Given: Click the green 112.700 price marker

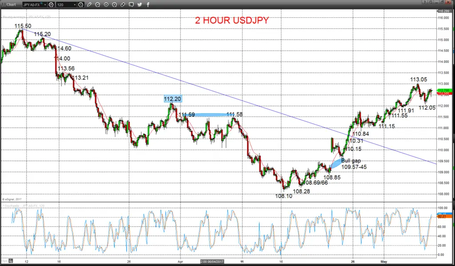Looking at the screenshot, I should click(443, 91).
